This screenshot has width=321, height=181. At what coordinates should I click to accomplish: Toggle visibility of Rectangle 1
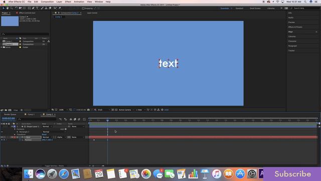(2, 132)
